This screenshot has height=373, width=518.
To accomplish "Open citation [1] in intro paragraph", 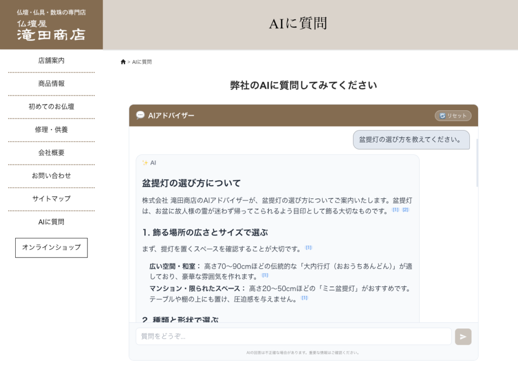I will tap(396, 210).
